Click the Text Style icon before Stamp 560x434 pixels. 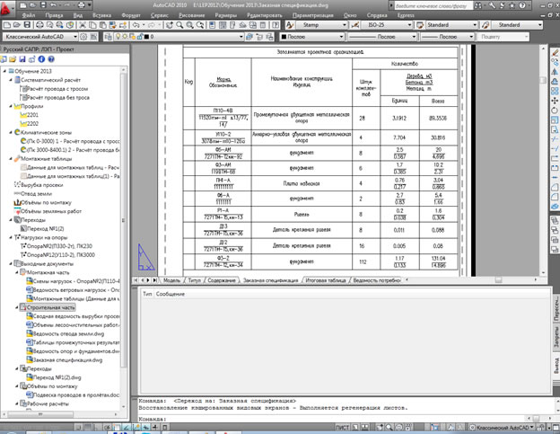pyautogui.click(x=290, y=25)
